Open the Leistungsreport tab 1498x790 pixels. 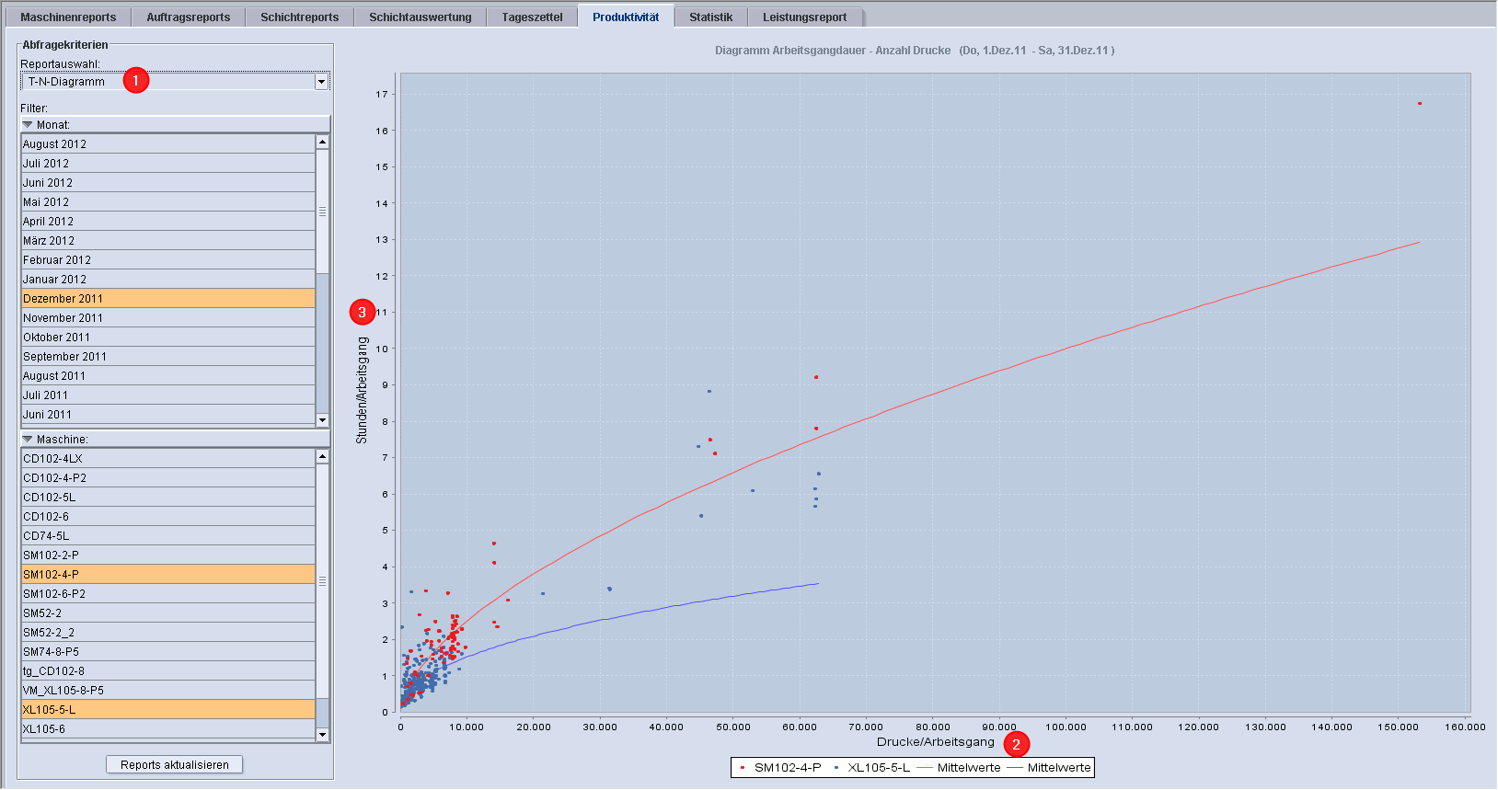coord(804,17)
